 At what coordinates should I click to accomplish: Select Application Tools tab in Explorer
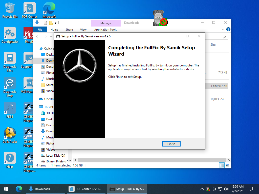click(105, 30)
